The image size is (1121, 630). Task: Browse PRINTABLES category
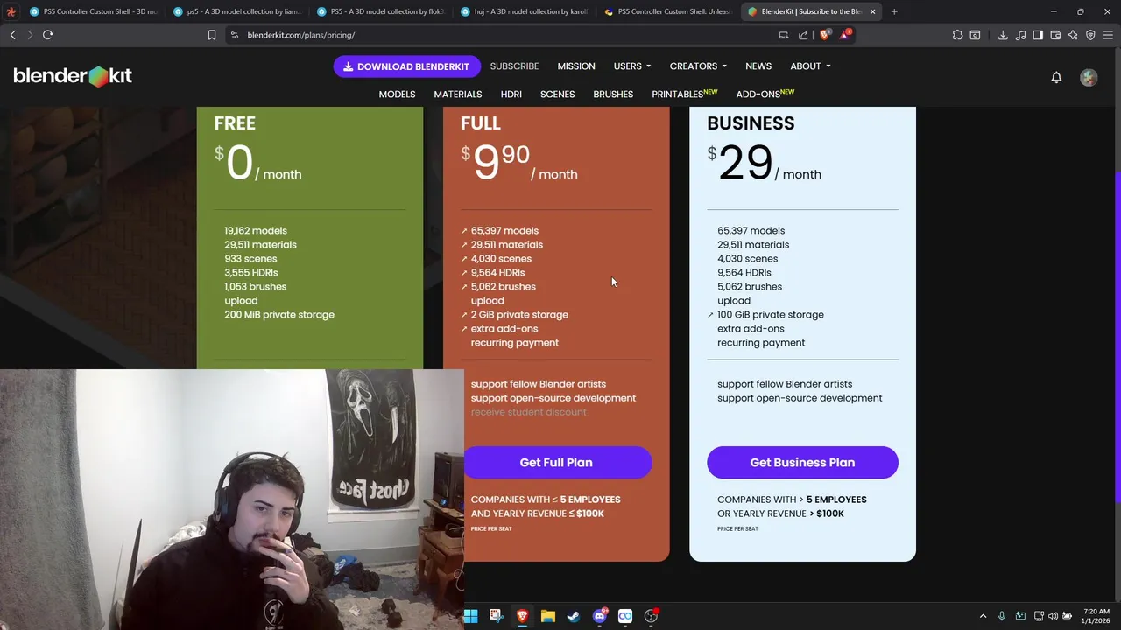pos(684,94)
